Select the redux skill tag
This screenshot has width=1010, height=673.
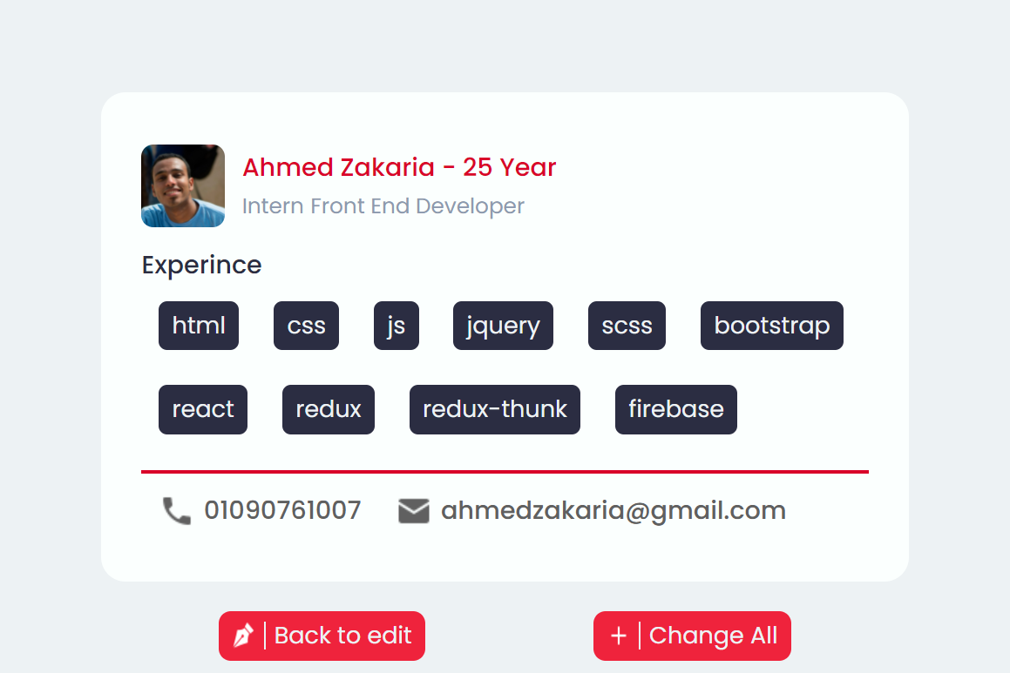(x=329, y=409)
